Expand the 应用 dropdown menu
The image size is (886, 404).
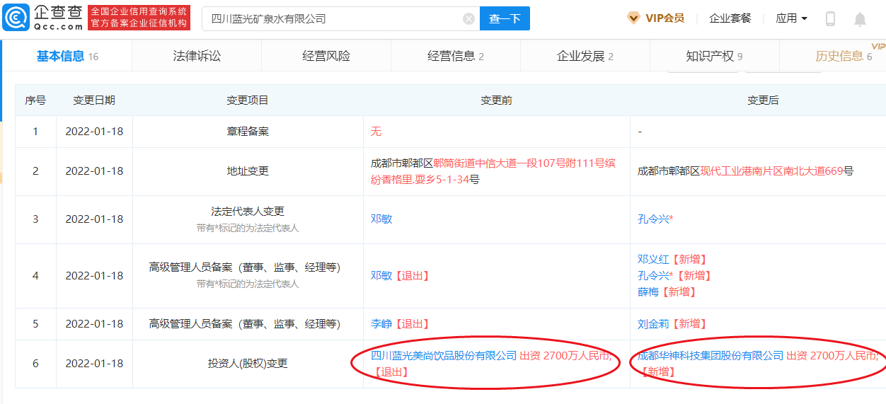791,18
